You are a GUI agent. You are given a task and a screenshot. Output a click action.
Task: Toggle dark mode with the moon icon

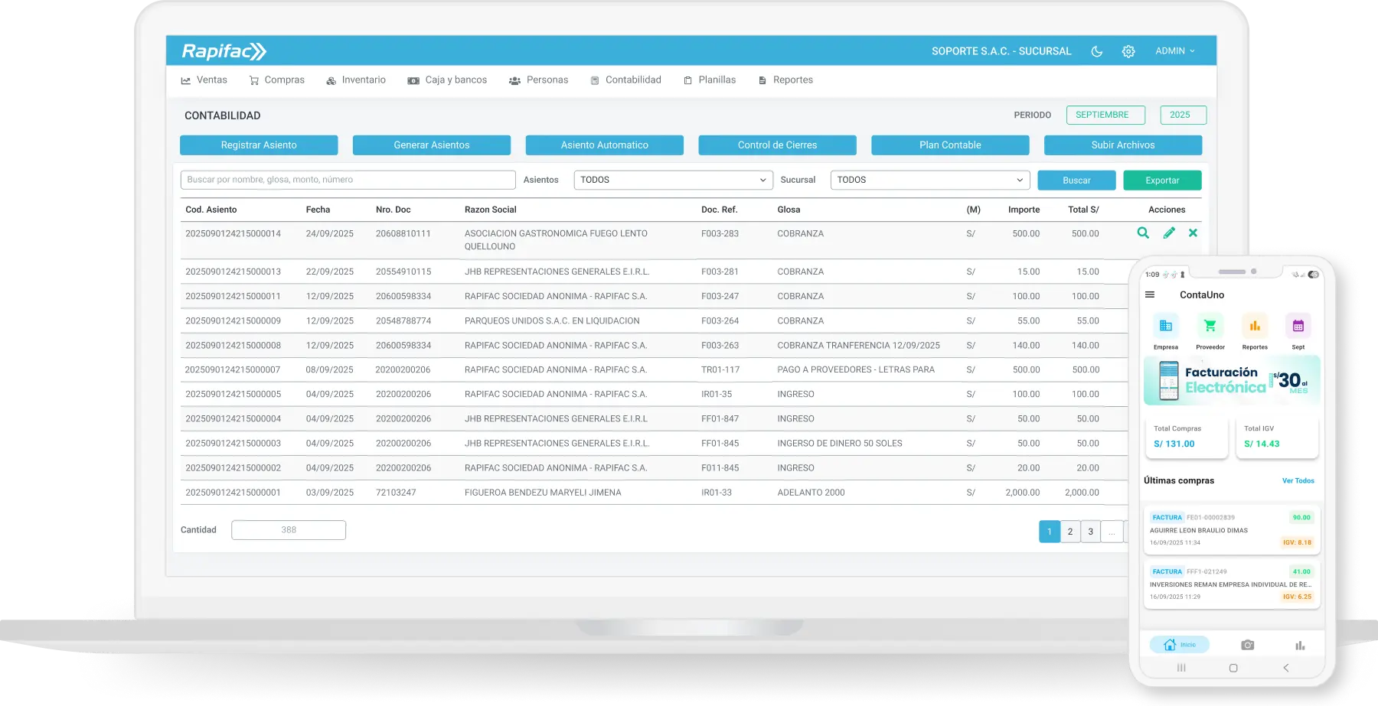click(1096, 50)
